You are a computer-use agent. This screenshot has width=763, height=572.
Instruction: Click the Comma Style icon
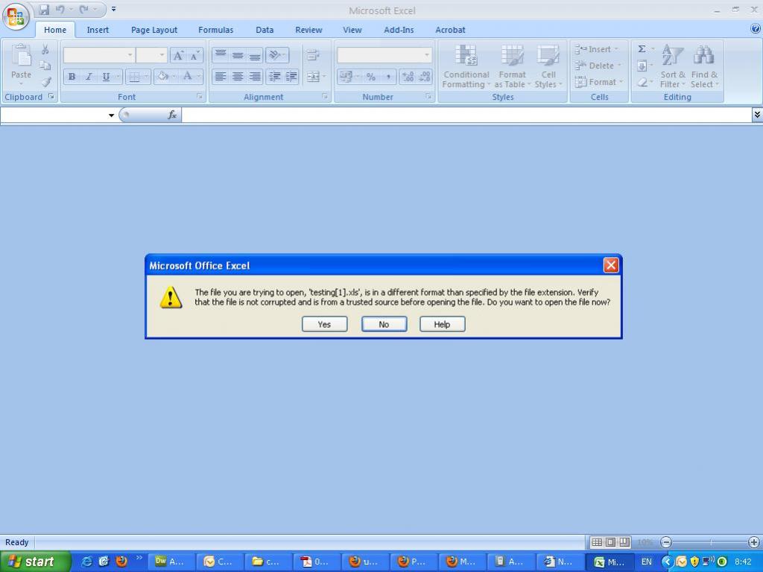point(387,77)
